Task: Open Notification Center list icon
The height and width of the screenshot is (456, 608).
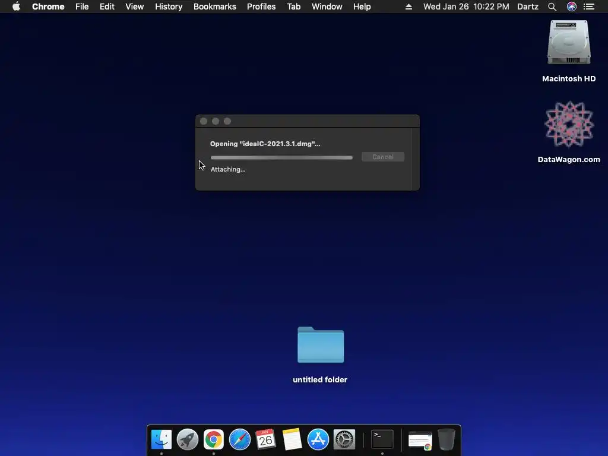Action: 589,7
